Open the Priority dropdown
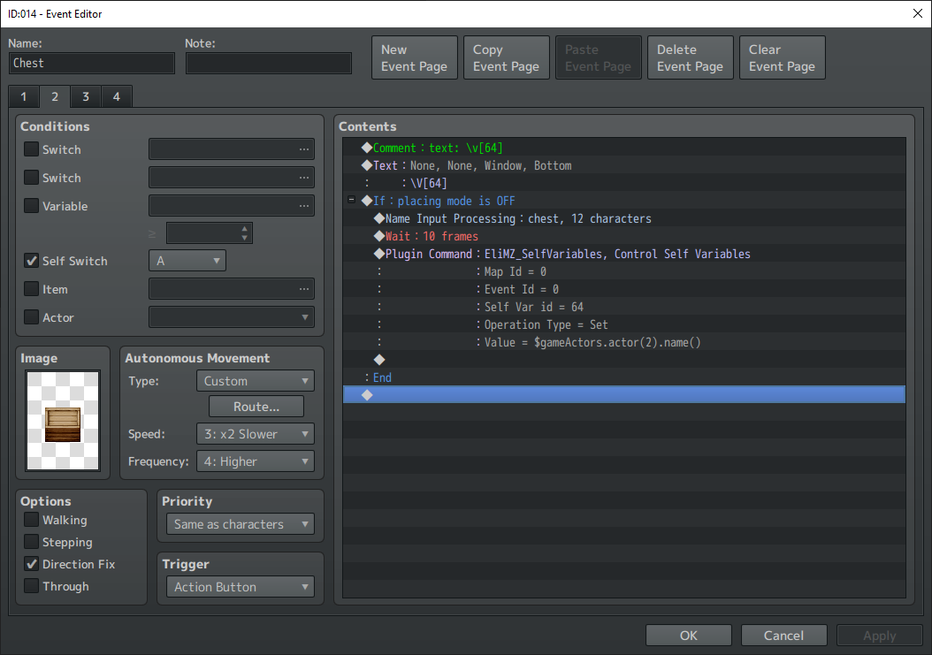 click(240, 524)
